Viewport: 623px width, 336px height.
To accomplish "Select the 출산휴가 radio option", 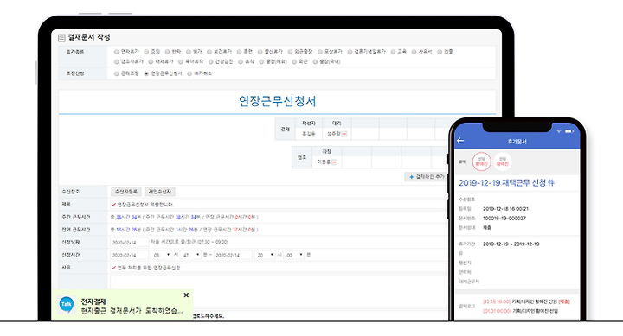I will (x=260, y=52).
